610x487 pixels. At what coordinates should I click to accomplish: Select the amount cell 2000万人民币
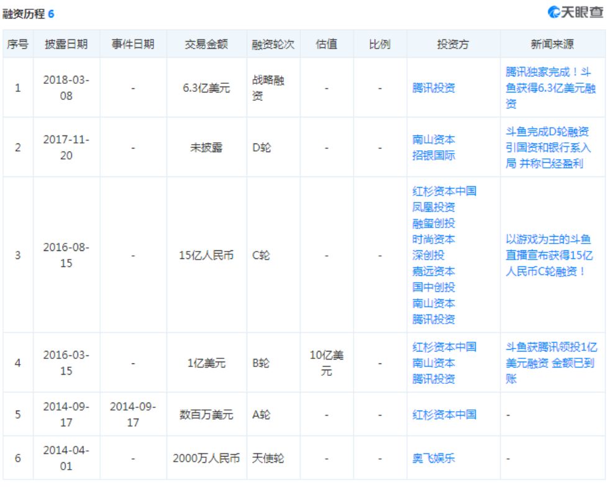206,458
